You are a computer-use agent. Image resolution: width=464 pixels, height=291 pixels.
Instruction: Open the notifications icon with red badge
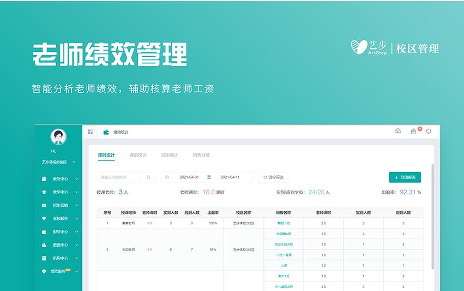413,132
